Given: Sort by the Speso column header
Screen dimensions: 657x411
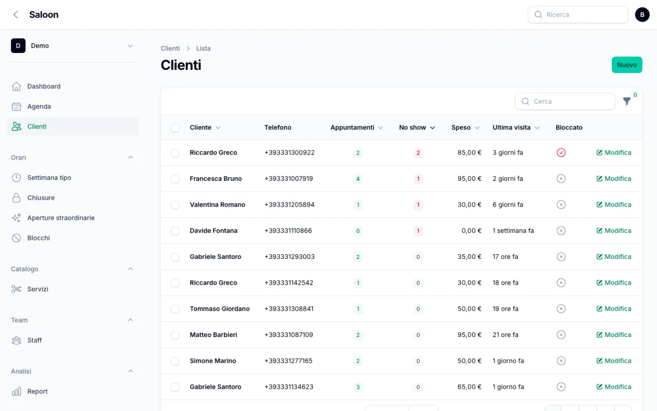Looking at the screenshot, I should [x=466, y=127].
